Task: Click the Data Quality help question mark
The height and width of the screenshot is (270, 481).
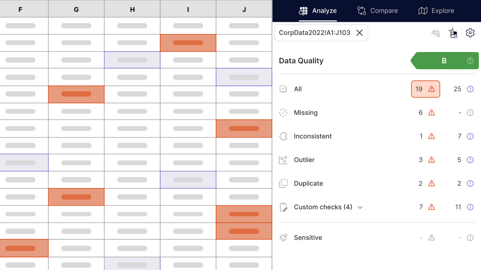Action: pos(470,61)
